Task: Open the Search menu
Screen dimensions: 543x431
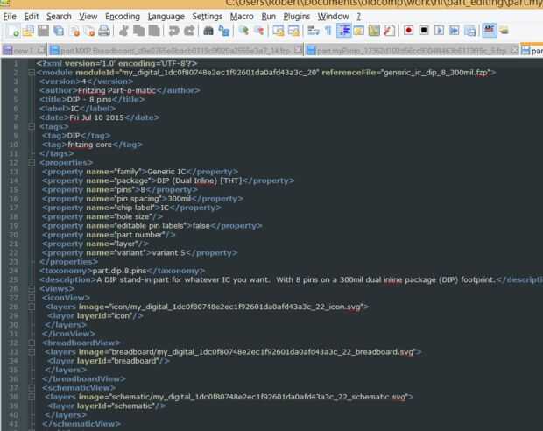Action: [x=59, y=17]
